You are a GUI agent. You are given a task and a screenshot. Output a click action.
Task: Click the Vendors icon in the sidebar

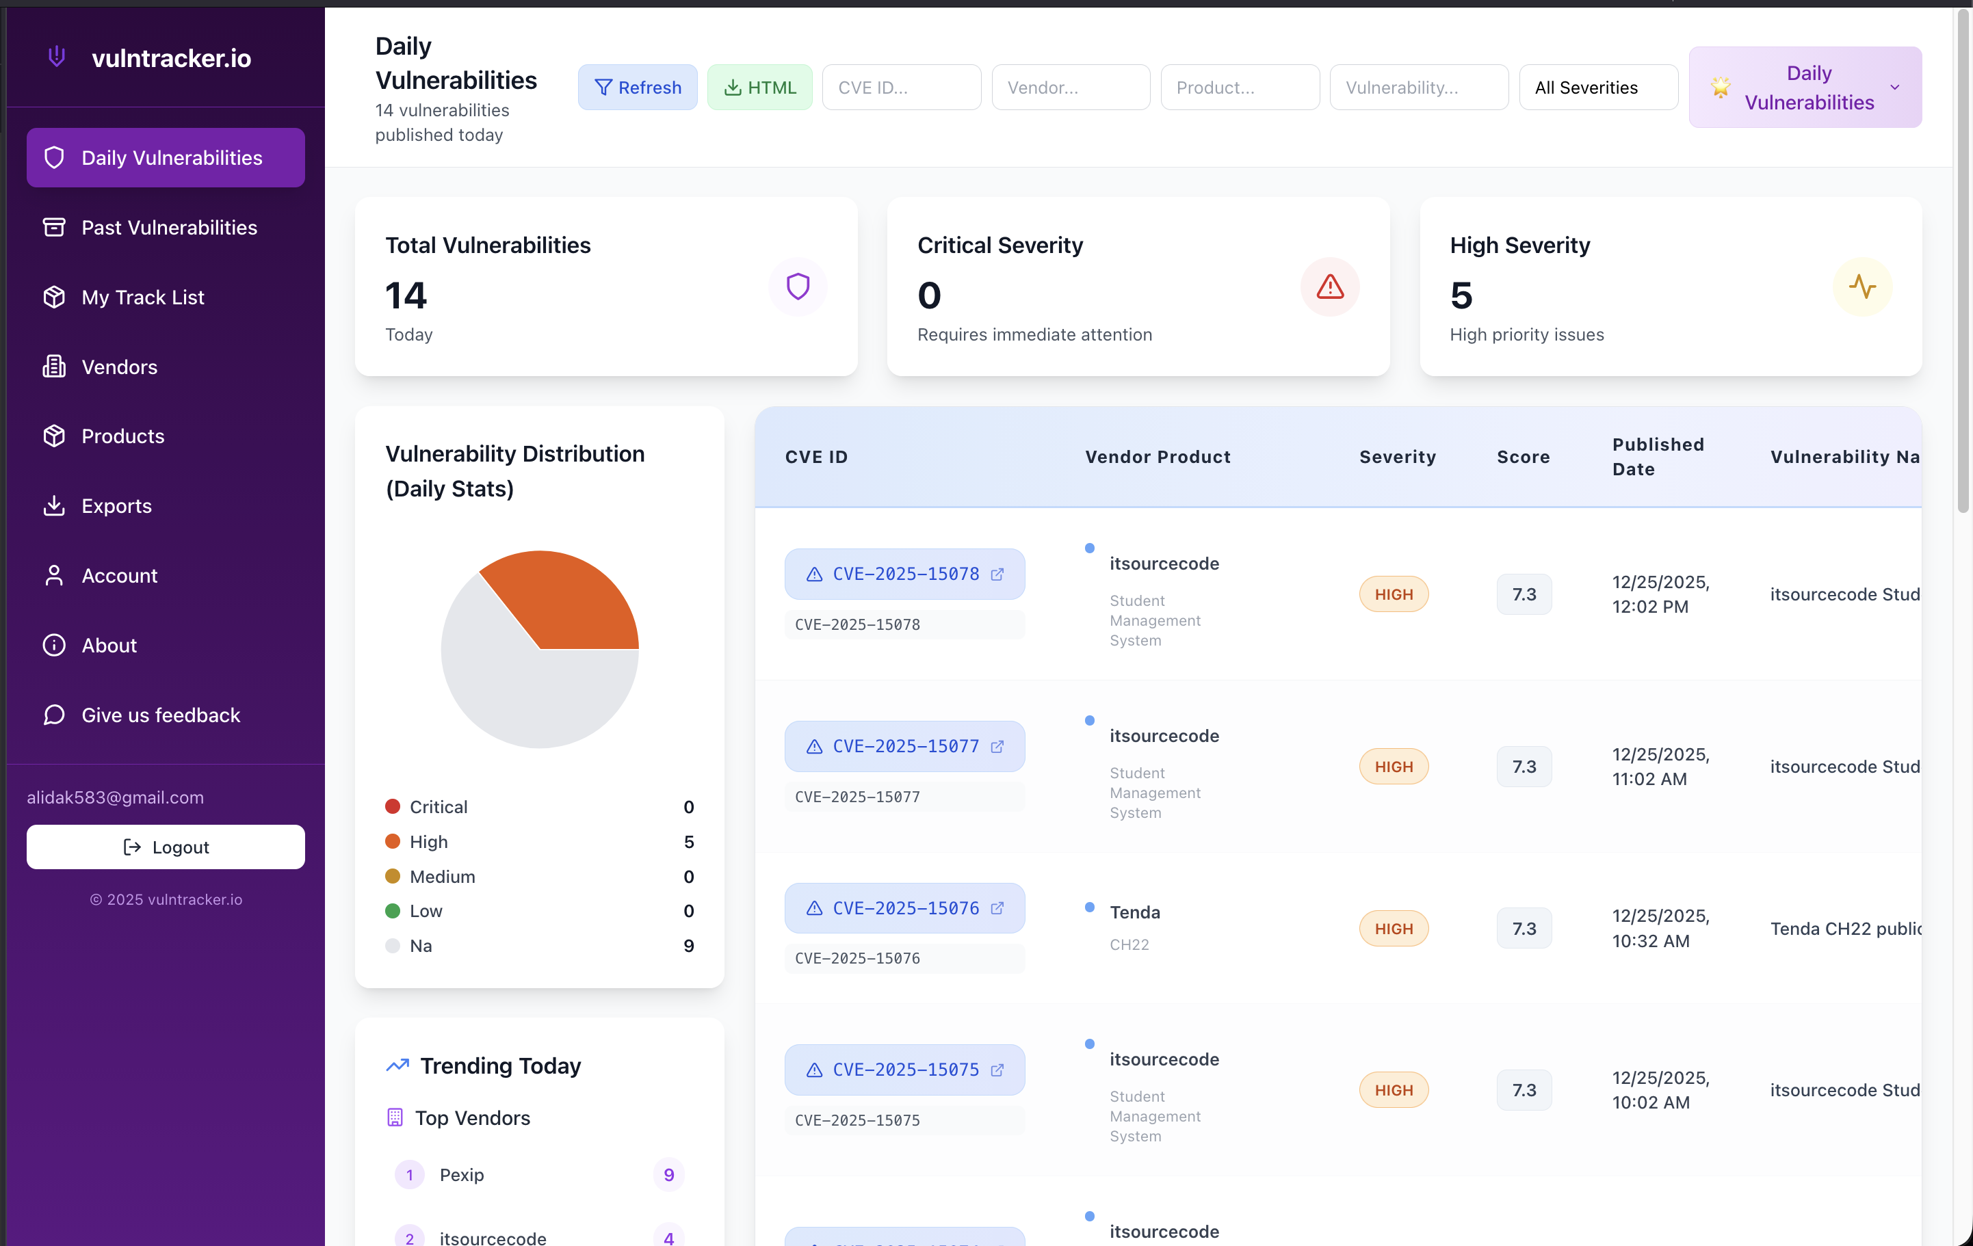point(54,366)
